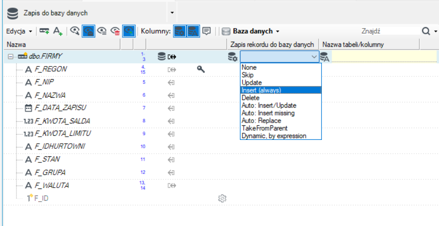Click bidirectional arrow icon in dbo.FIRMY row
Image resolution: width=439 pixels, height=226 pixels.
click(x=172, y=57)
